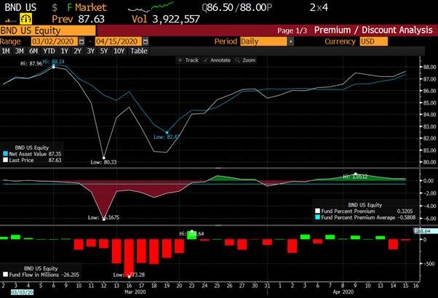Click the BND US Equity security field

pos(48,31)
